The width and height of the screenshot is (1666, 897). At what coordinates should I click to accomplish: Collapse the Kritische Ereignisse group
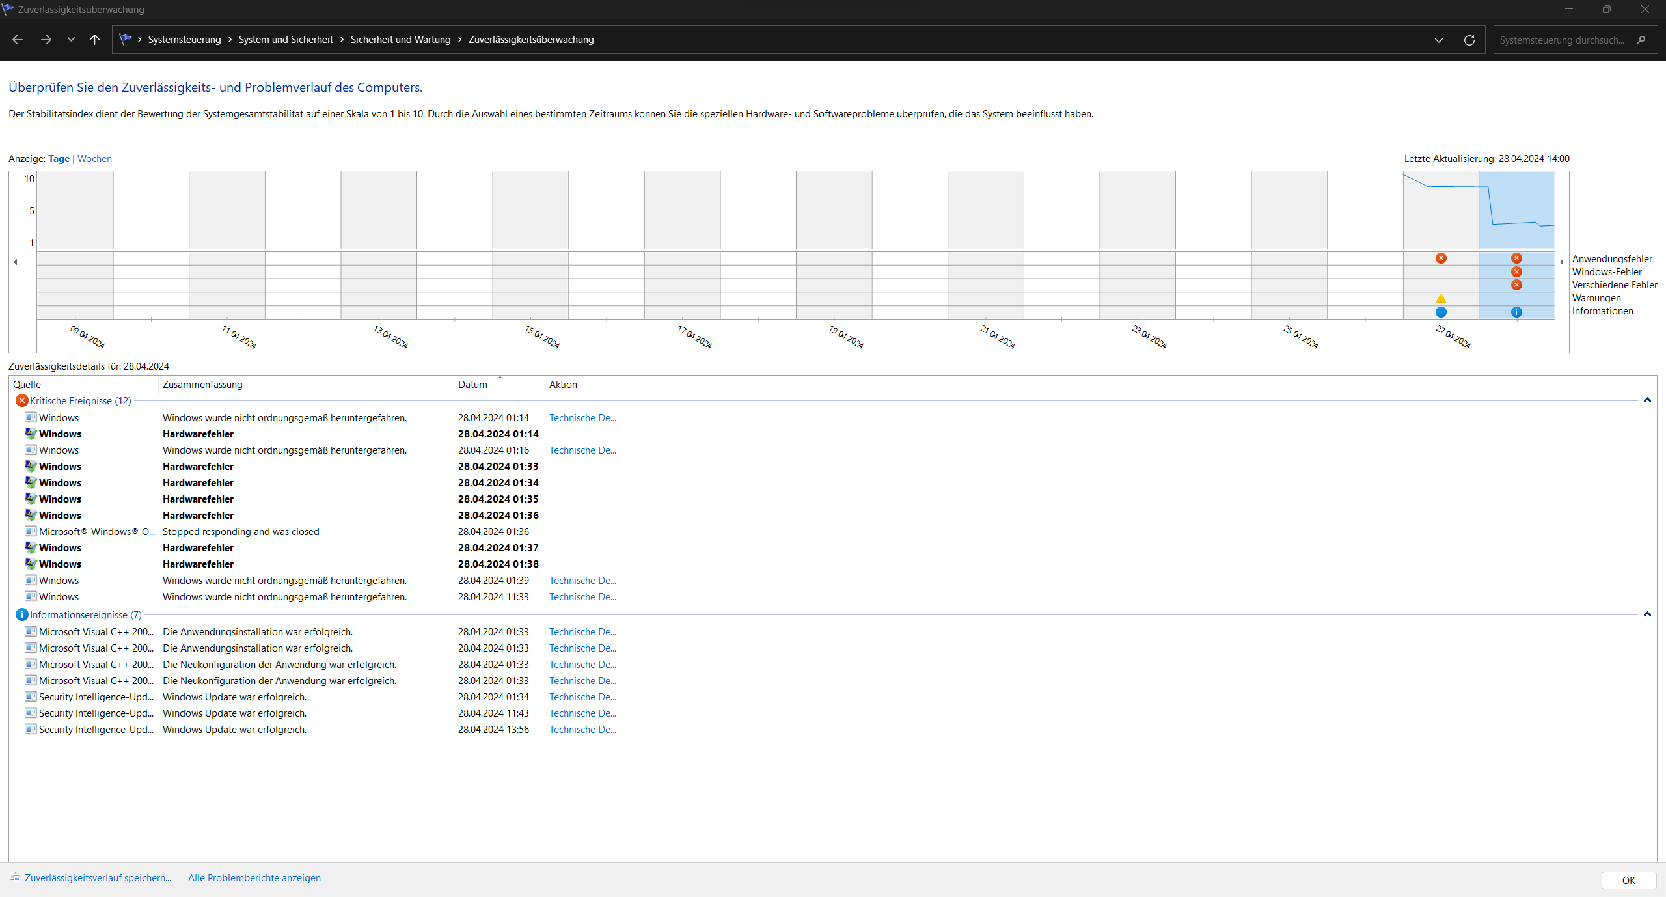point(1647,400)
